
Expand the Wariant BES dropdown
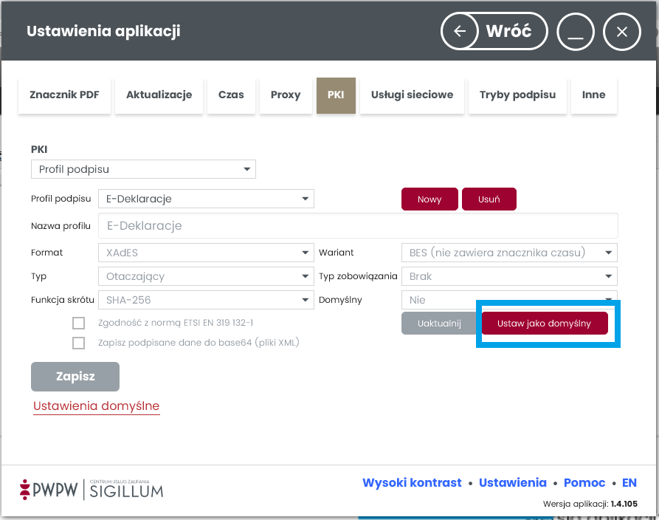pyautogui.click(x=509, y=253)
